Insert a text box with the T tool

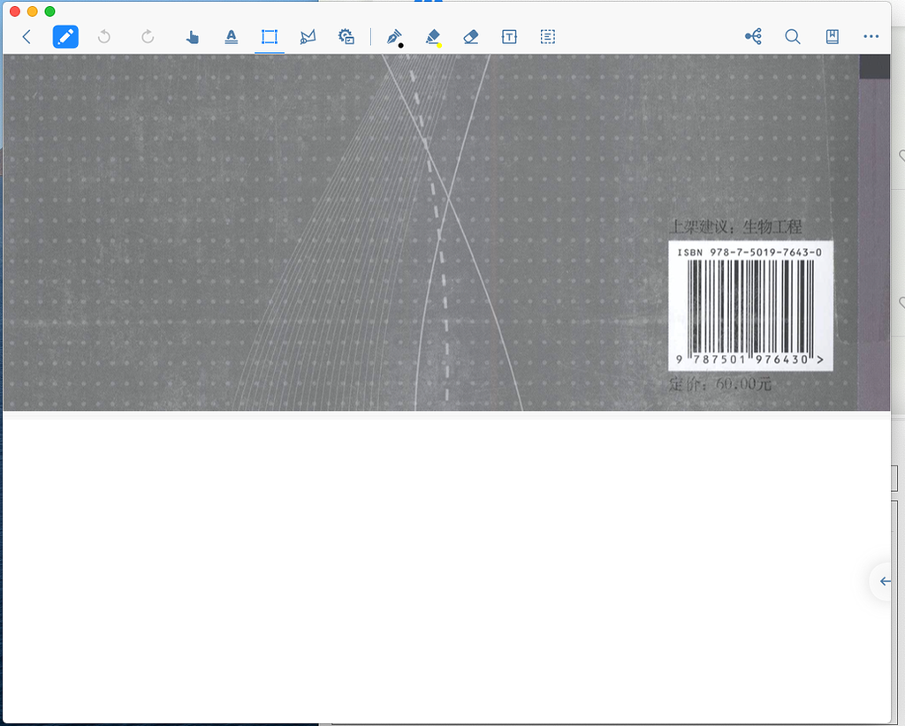click(x=509, y=37)
